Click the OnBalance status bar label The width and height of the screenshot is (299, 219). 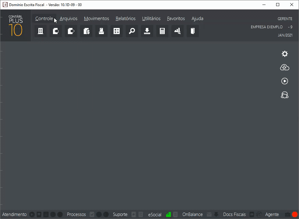[x=192, y=214]
